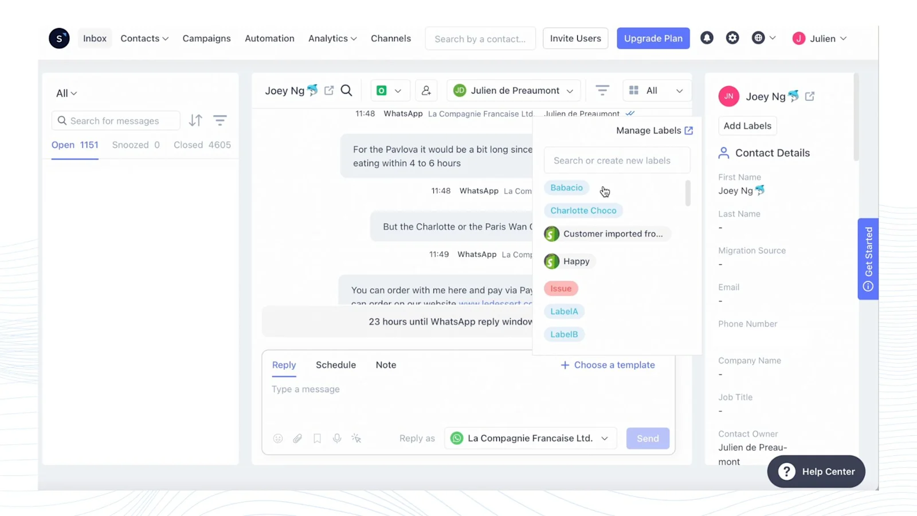Switch to the Schedule tab
The image size is (917, 516).
pos(336,365)
